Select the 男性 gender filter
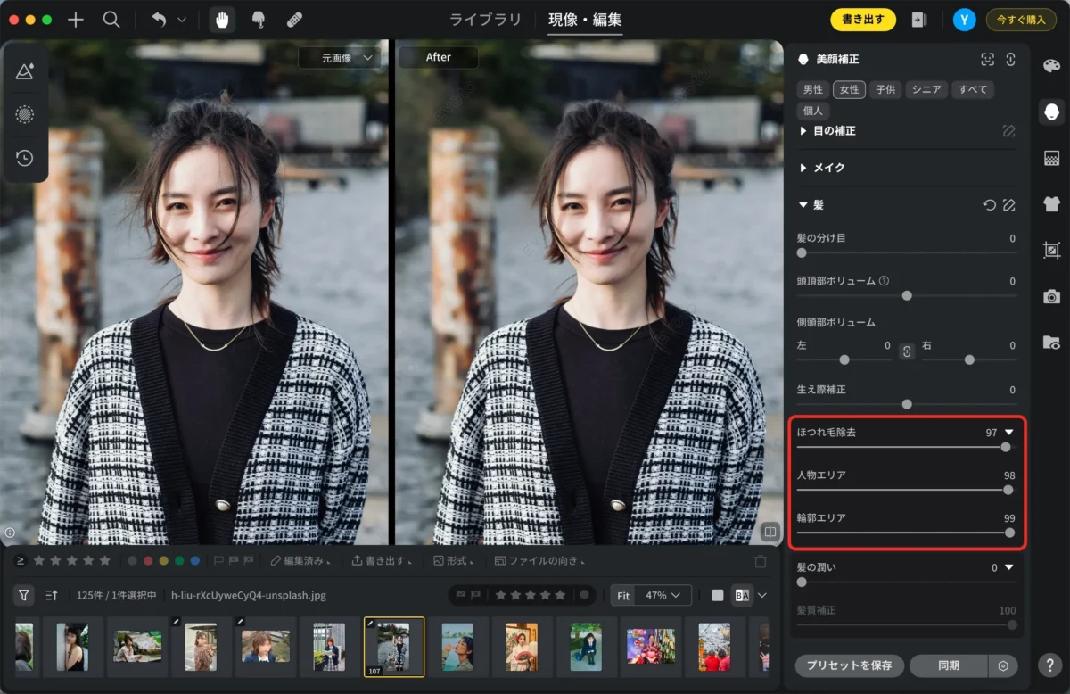The image size is (1070, 694). point(813,89)
